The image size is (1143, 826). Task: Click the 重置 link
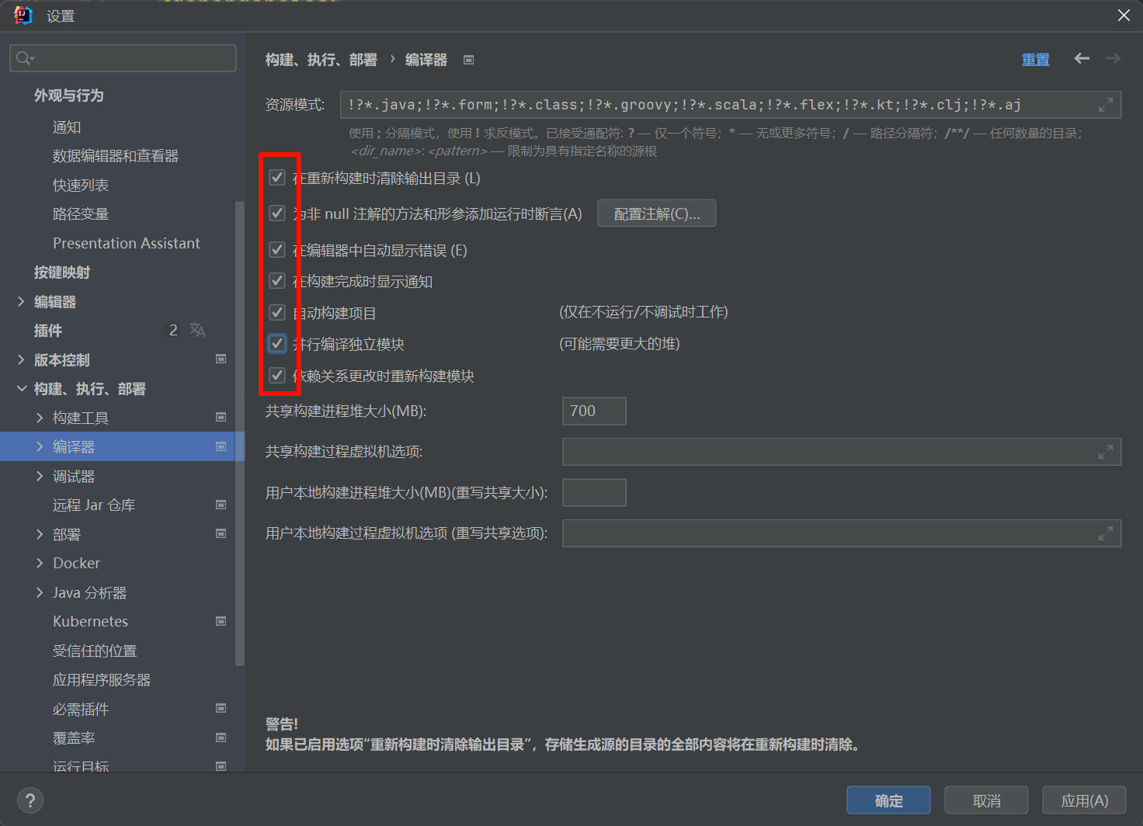pyautogui.click(x=1035, y=60)
